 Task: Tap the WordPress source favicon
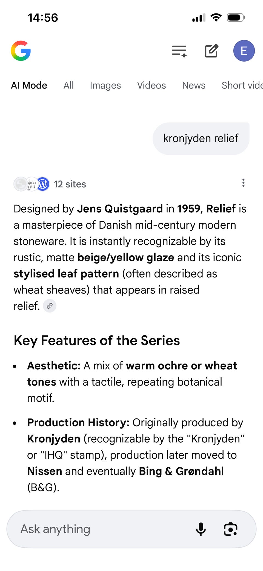(x=43, y=184)
